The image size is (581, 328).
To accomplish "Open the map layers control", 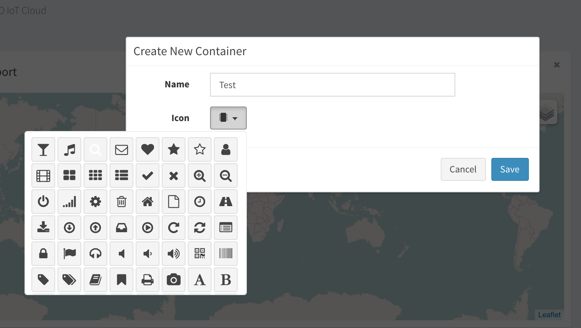I will click(x=547, y=112).
